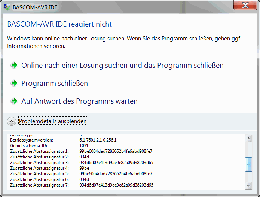This screenshot has width=260, height=197.
Task: Close the dialog with the red X button
Action: (245, 5)
